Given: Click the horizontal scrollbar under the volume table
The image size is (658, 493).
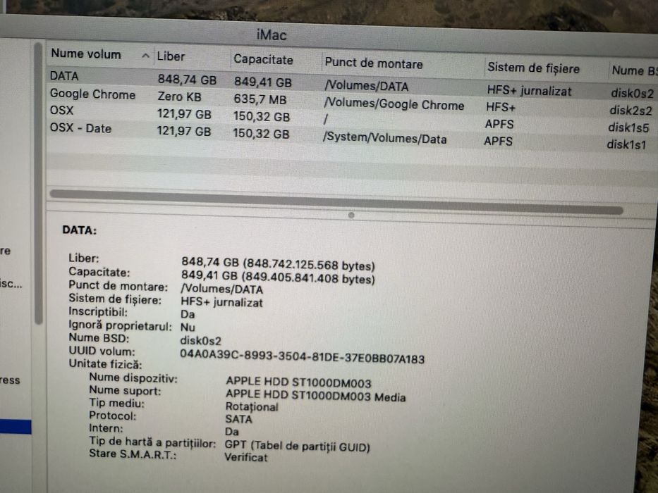Looking at the screenshot, I should [336, 201].
